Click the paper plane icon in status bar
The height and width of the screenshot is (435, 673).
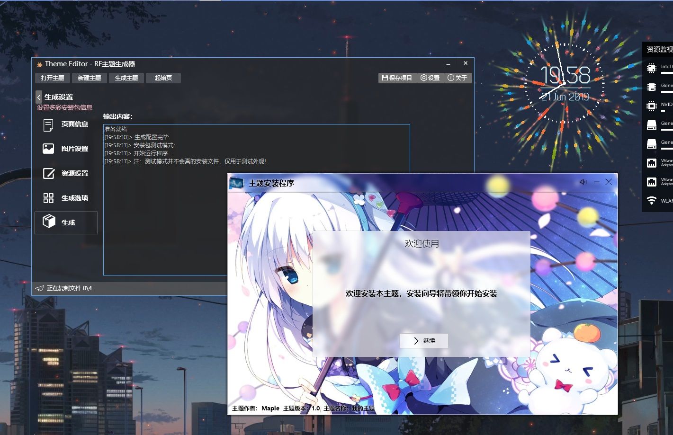click(40, 288)
